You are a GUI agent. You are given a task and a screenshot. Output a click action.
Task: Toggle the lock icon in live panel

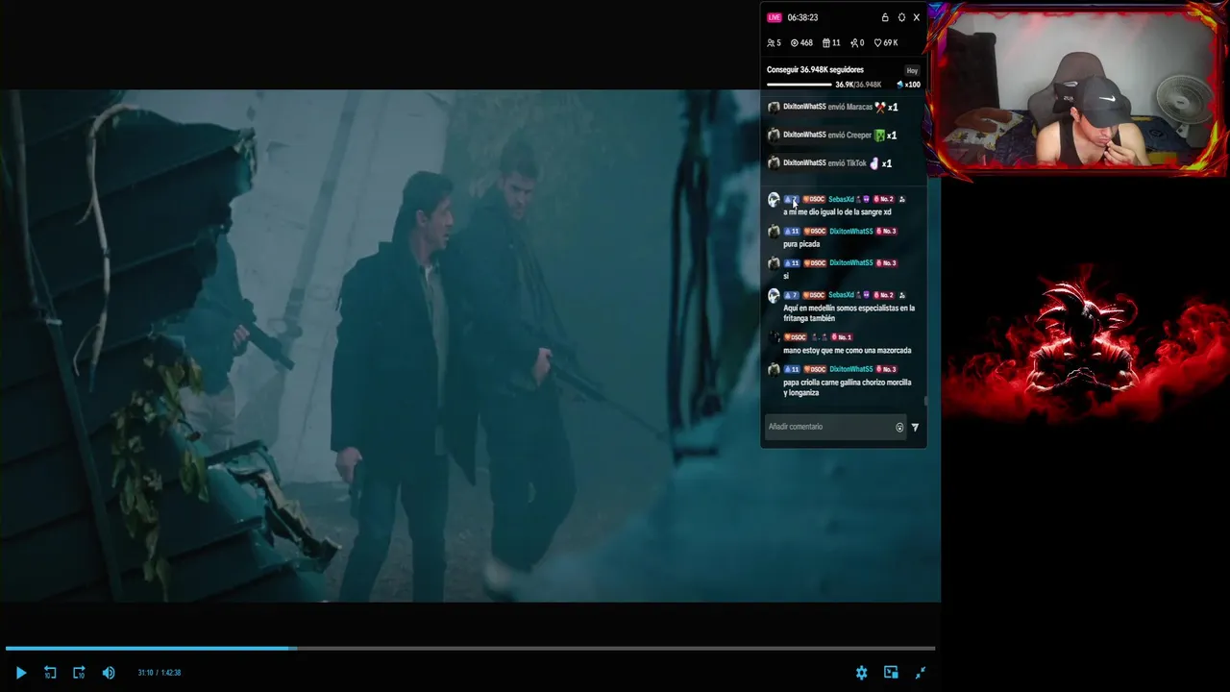(x=885, y=17)
